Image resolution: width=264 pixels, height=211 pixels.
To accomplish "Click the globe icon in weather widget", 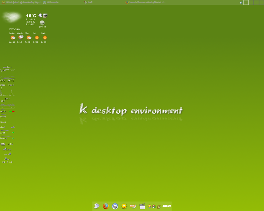I will (x=40, y=16).
